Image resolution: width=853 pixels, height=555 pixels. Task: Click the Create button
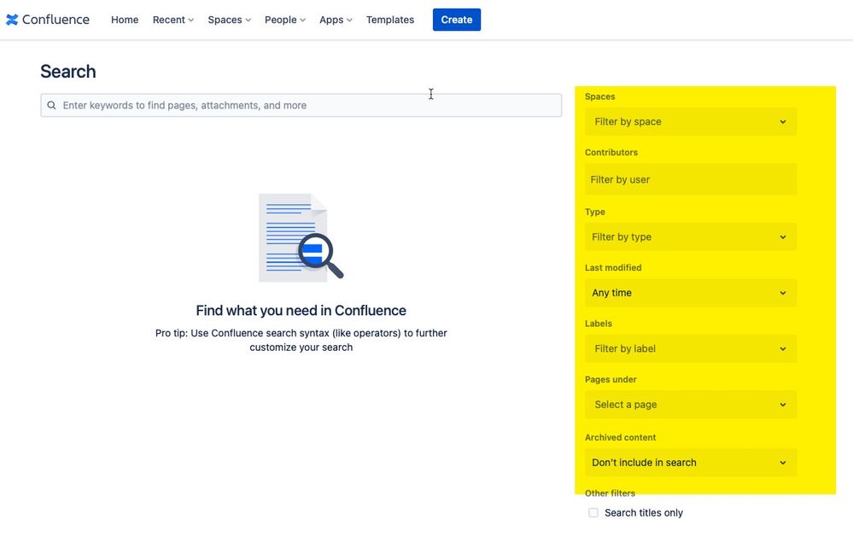[457, 20]
